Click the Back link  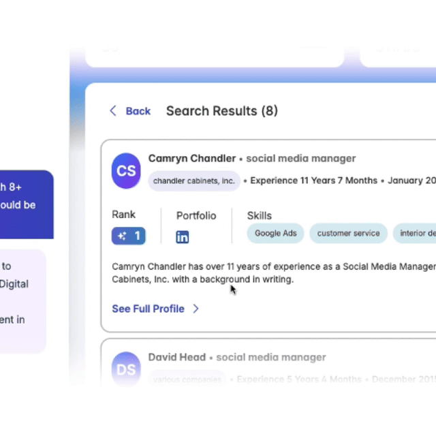[138, 111]
